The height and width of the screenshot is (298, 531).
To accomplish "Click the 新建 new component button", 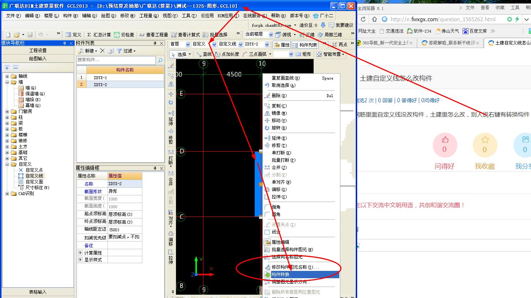I will [x=87, y=51].
